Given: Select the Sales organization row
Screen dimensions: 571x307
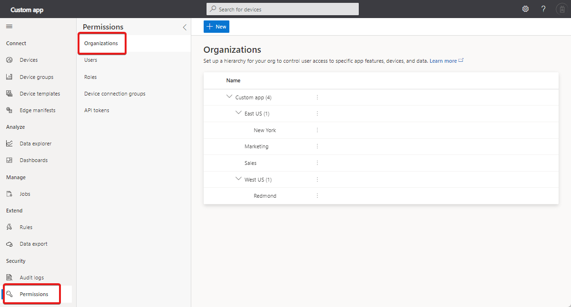Looking at the screenshot, I should coord(381,163).
